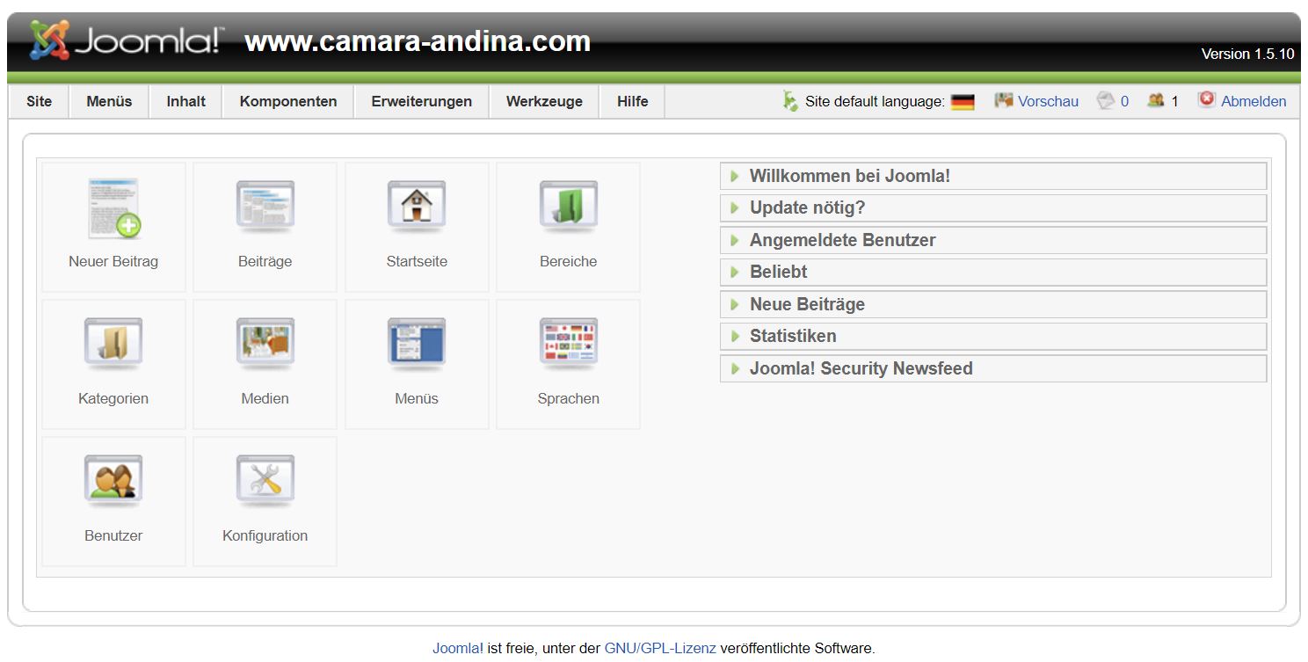Open the Medien media manager icon
The height and width of the screenshot is (662, 1308).
tap(265, 345)
